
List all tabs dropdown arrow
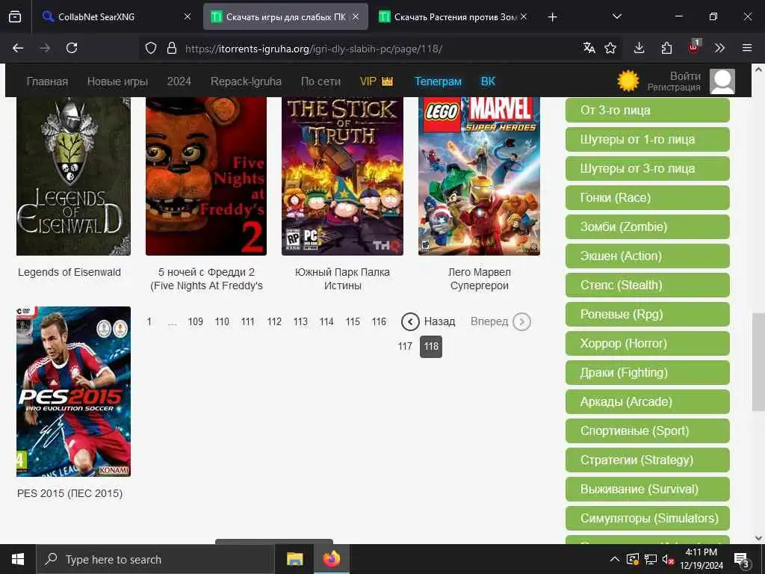pyautogui.click(x=616, y=16)
